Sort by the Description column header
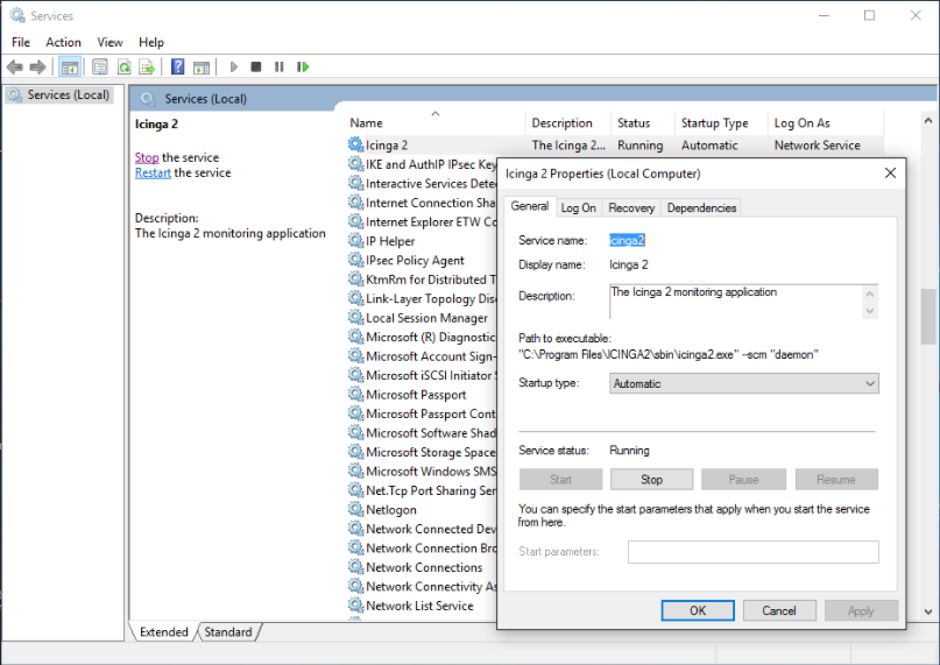 pyautogui.click(x=568, y=123)
